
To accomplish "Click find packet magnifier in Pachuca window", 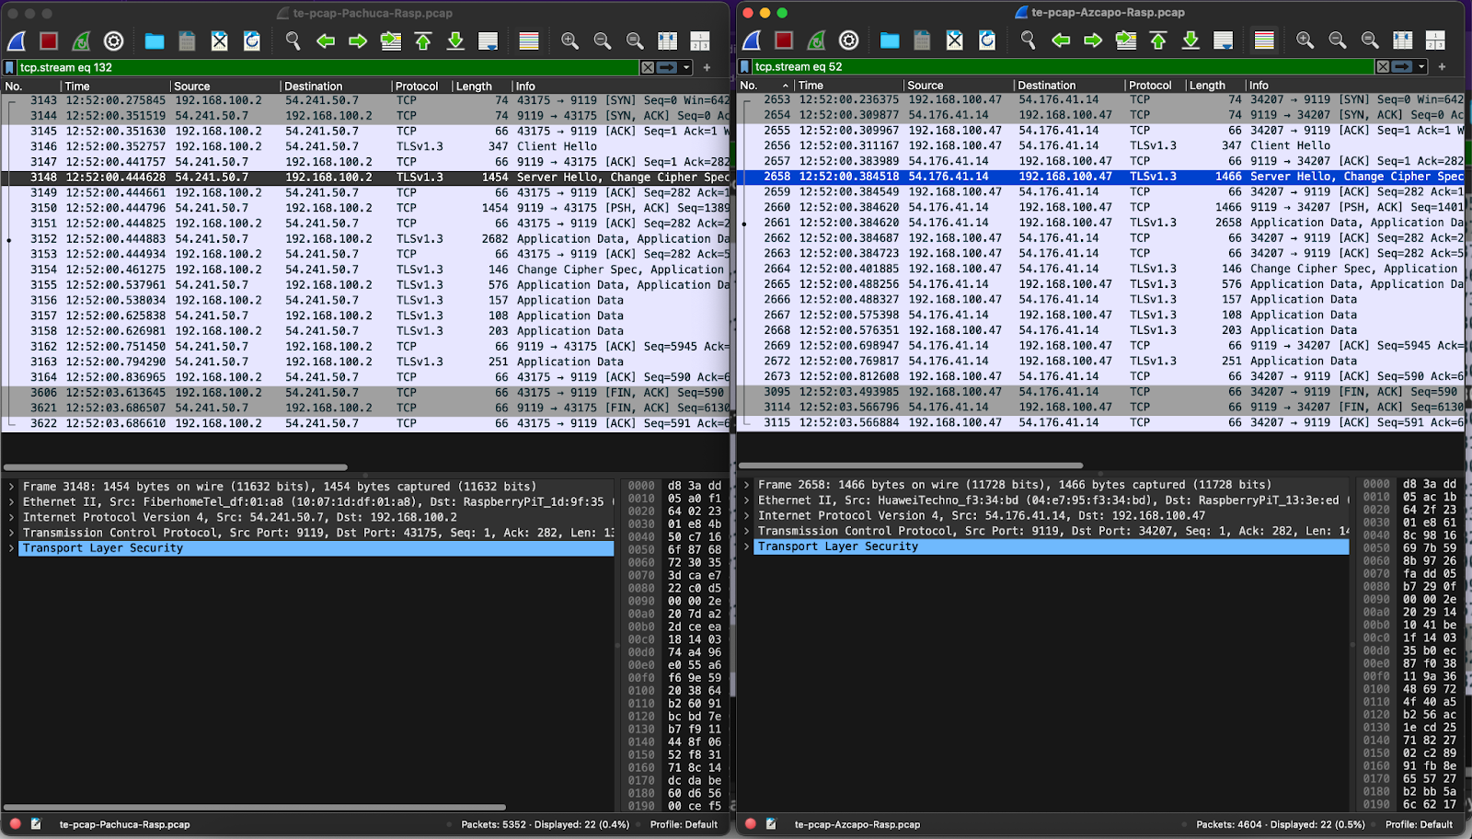I will (293, 41).
